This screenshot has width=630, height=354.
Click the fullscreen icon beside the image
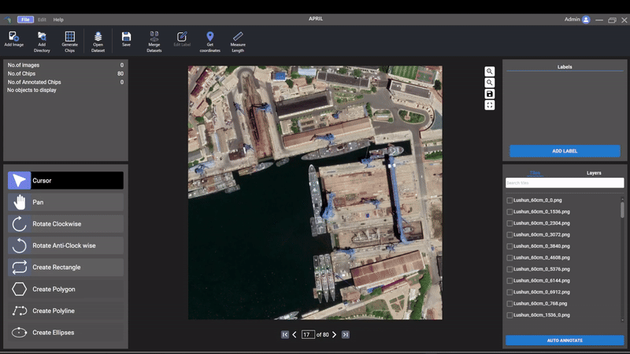pos(490,105)
